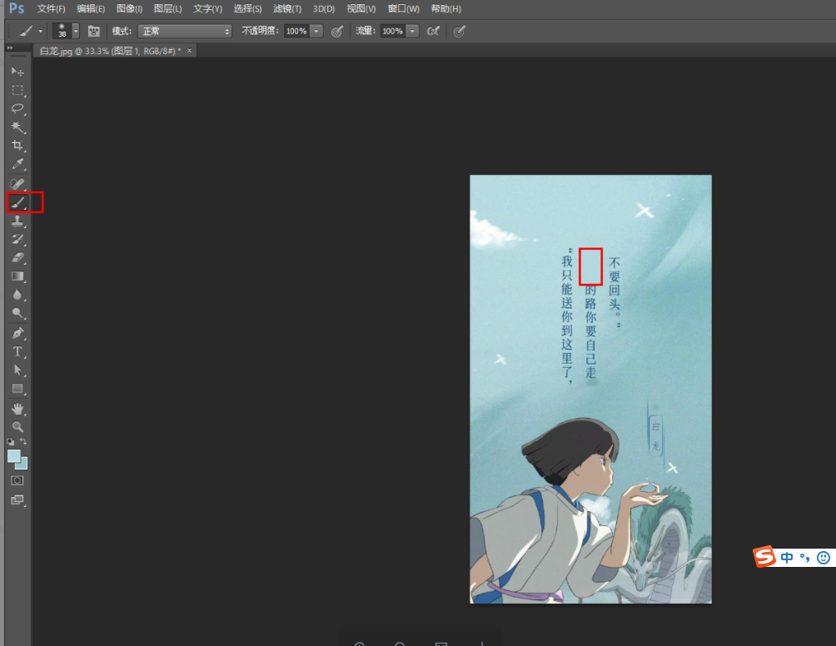Click the foreground color swatch
This screenshot has width=836, height=646.
14,457
